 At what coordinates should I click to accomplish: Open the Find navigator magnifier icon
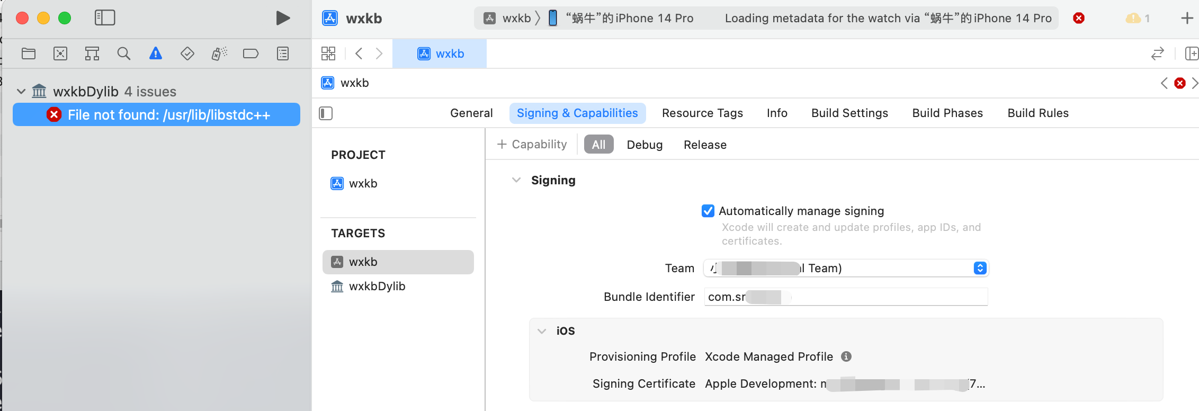(x=124, y=53)
